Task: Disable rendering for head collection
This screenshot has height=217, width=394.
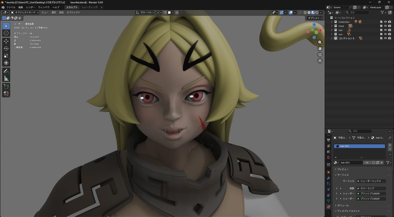Action: (389, 26)
